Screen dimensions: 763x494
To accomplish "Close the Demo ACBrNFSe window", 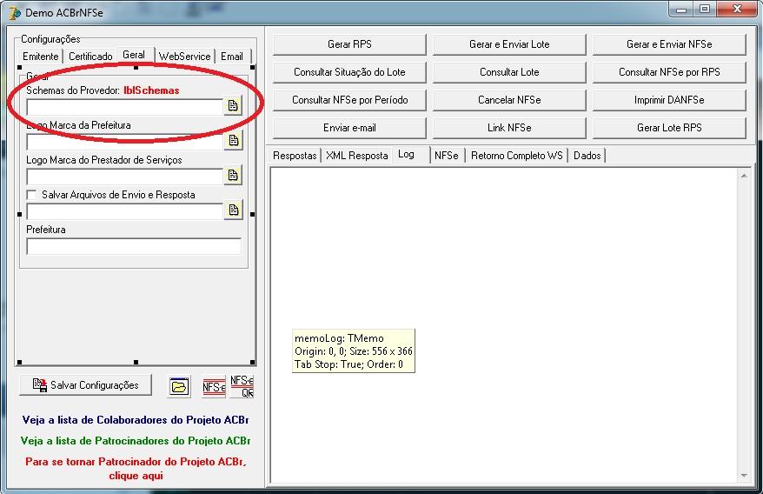I will [737, 10].
